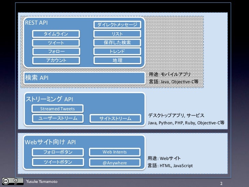Click the トレンド box
The width and height of the screenshot is (249, 187).
[x=117, y=51]
